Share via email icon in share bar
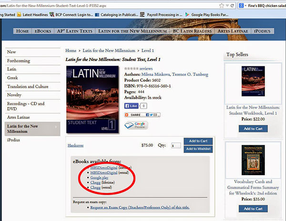Screen dimensions: 286x221 click(155, 115)
